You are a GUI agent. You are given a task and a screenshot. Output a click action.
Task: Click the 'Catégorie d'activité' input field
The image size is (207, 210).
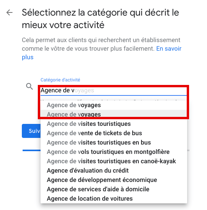[x=113, y=90]
